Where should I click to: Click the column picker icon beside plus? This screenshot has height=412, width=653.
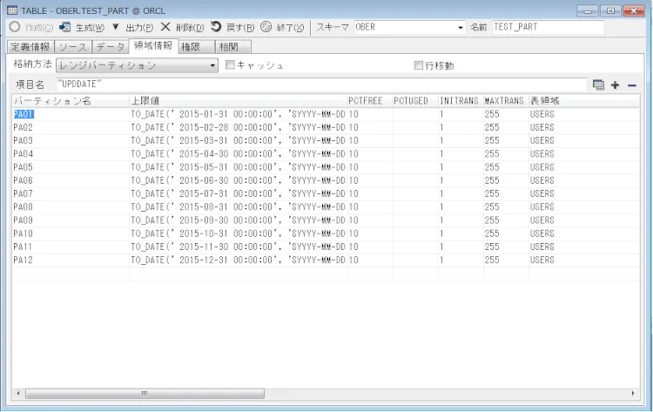(x=598, y=85)
